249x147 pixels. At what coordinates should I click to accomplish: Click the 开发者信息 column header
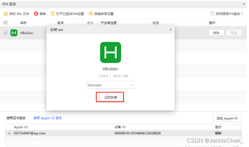(x=109, y=23)
